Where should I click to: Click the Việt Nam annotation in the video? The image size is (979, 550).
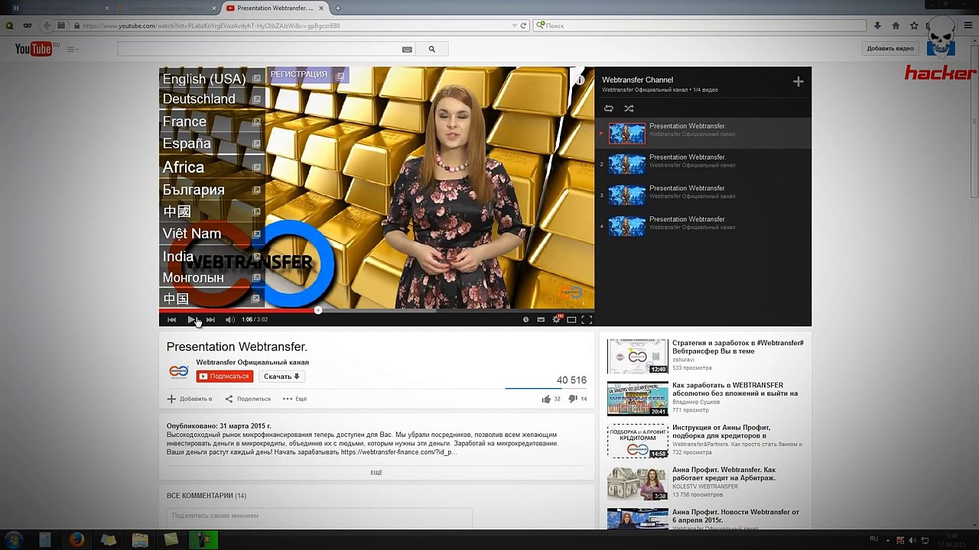(x=212, y=234)
